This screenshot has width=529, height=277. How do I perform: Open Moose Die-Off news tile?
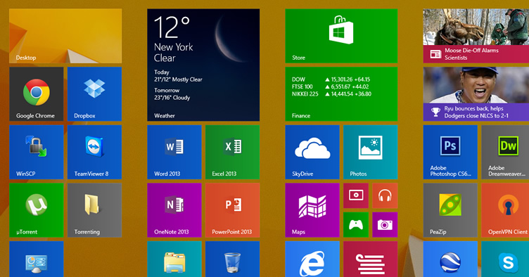click(x=476, y=36)
